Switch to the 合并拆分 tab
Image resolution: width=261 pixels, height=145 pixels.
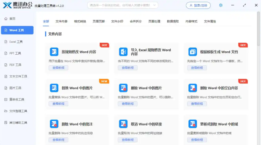(136, 21)
